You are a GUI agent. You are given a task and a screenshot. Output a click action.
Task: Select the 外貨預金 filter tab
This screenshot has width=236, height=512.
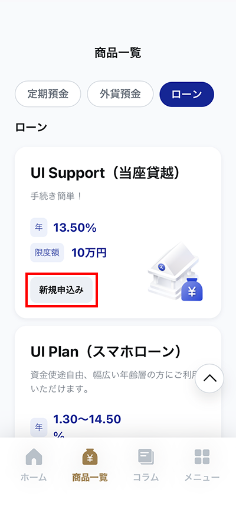click(x=120, y=94)
